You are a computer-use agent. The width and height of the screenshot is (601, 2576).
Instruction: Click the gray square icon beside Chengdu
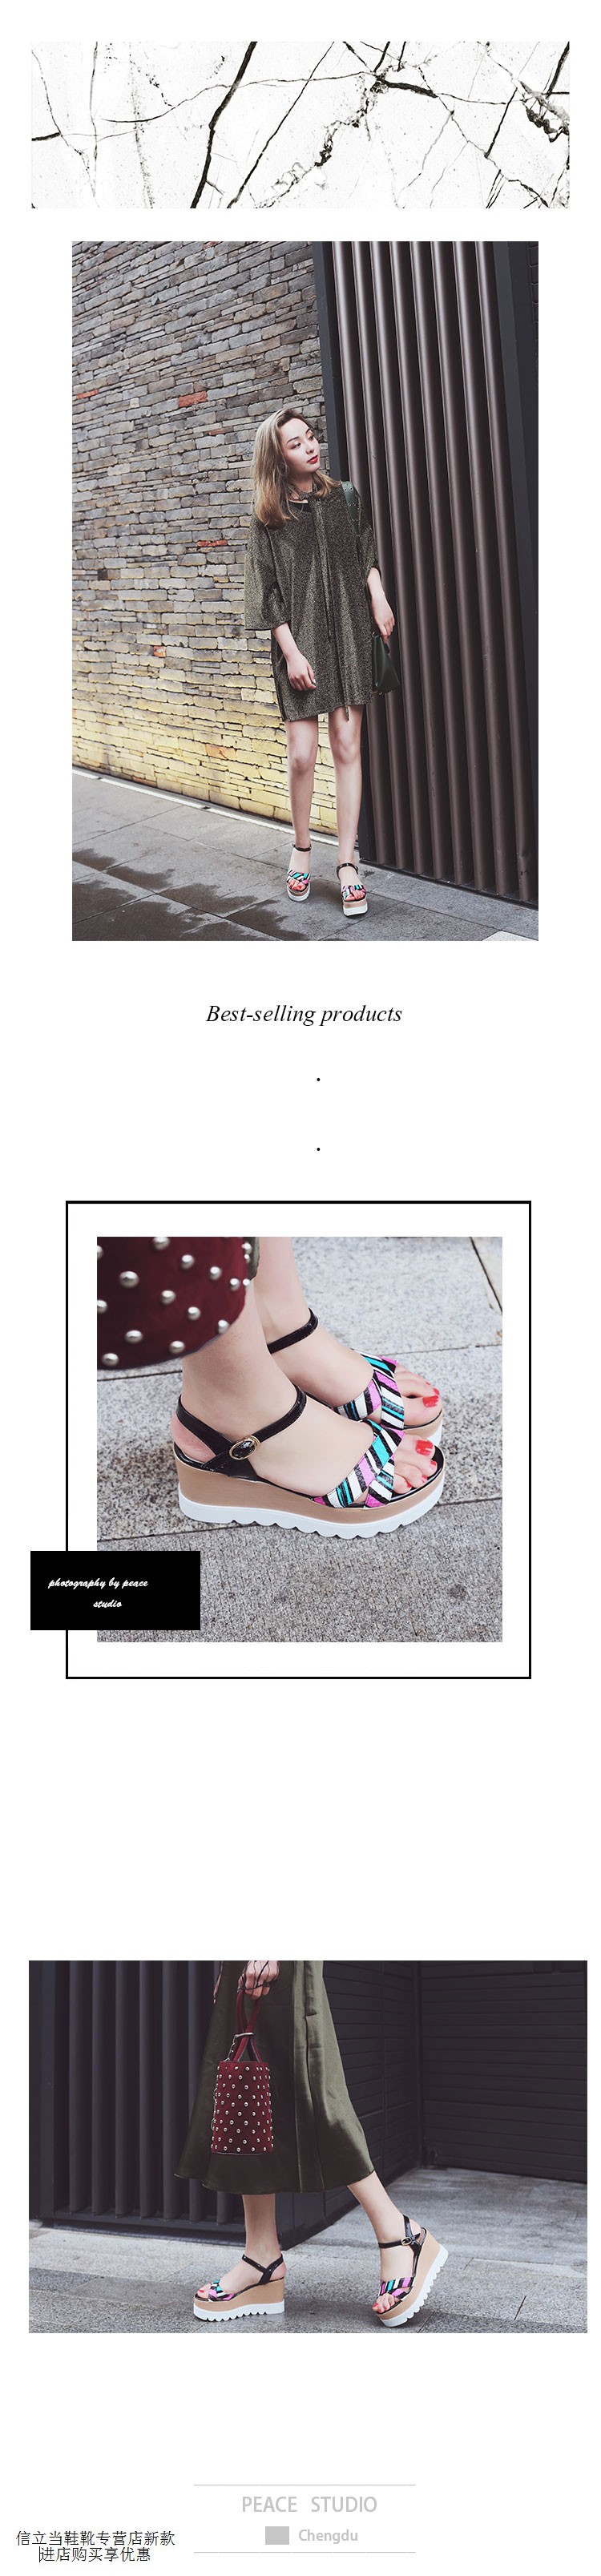[277, 2535]
